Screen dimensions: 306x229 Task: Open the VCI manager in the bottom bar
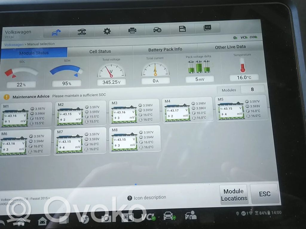[148, 217]
